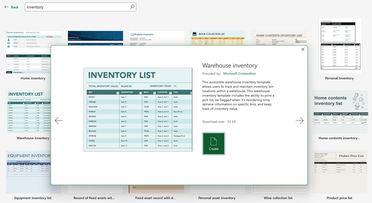Viewport: 372px width, 203px height.
Task: Select the Home inventory template thumbnail
Action: click(x=28, y=52)
